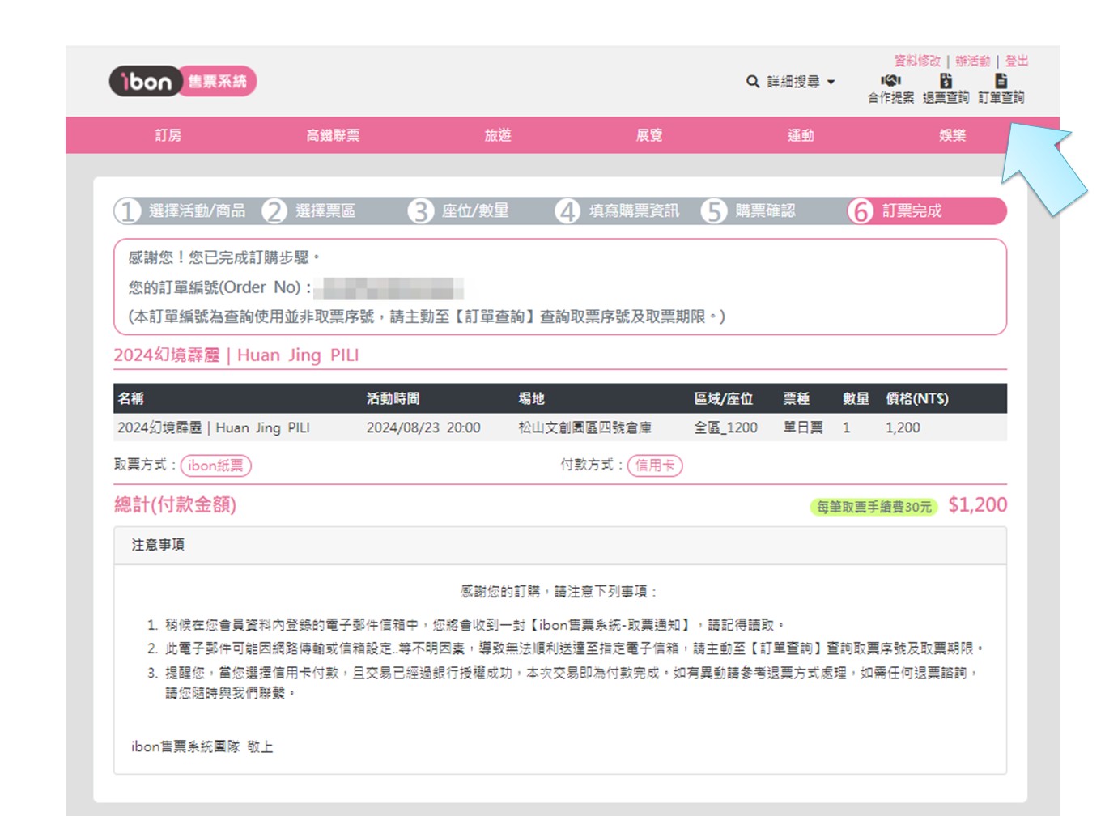The width and height of the screenshot is (1105, 829).
Task: Open 訂單查詢 order document icon
Action: coord(1001,81)
